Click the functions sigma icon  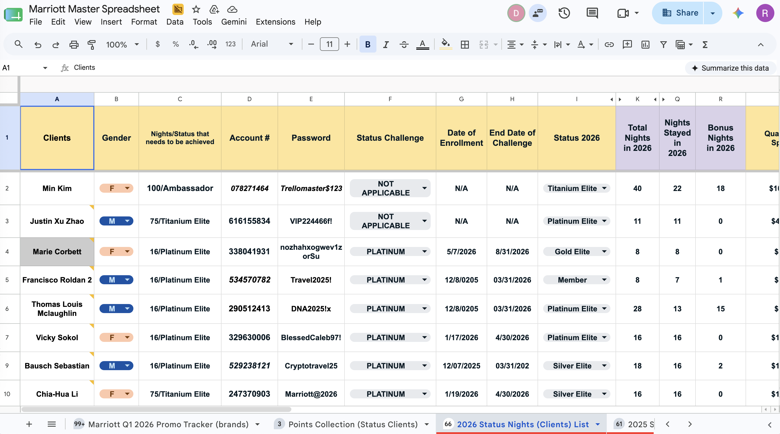point(705,44)
